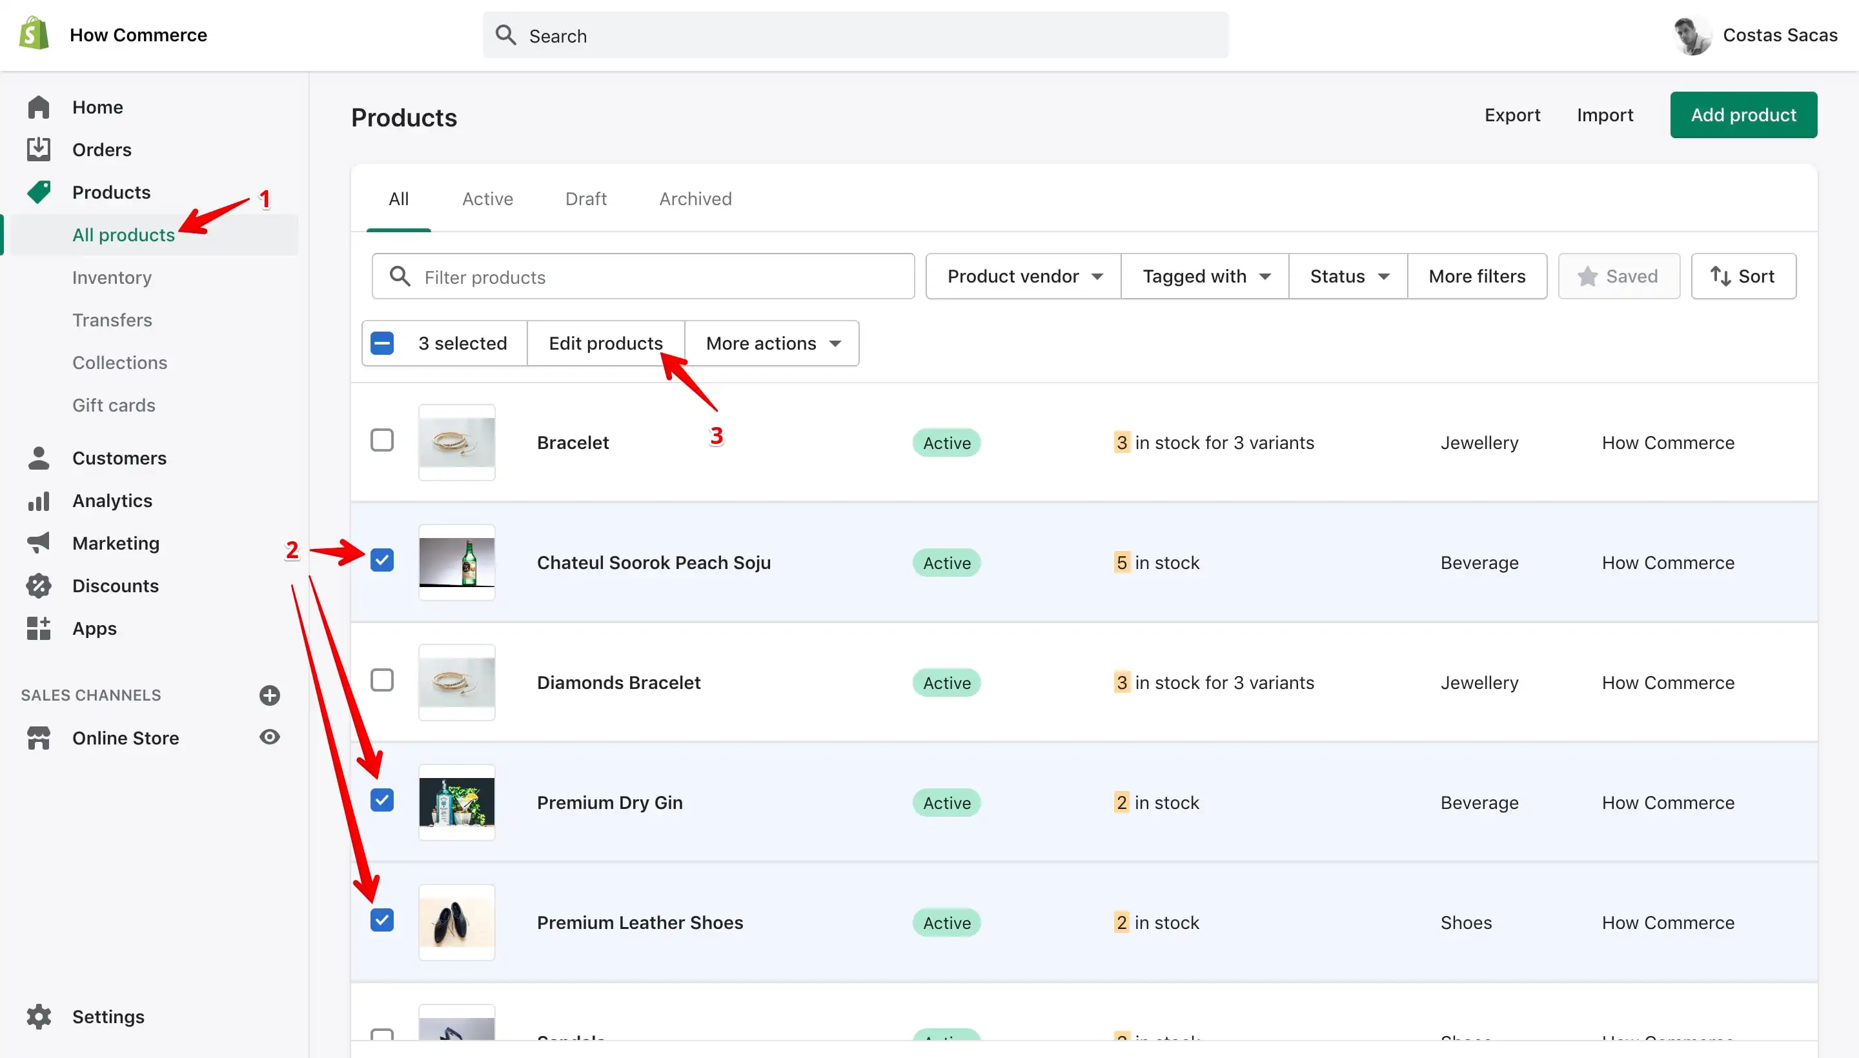
Task: View online store with eye icon
Action: click(x=270, y=737)
